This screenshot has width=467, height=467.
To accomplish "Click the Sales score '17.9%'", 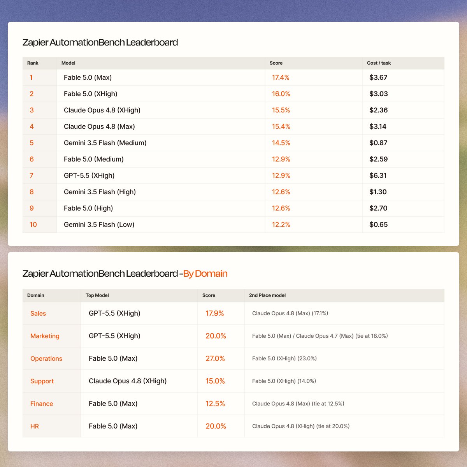I will pos(214,313).
